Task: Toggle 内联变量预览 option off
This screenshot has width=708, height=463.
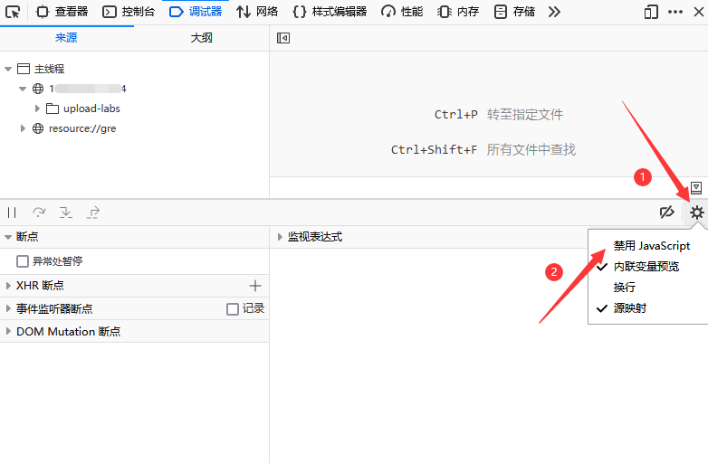Action: (x=646, y=267)
